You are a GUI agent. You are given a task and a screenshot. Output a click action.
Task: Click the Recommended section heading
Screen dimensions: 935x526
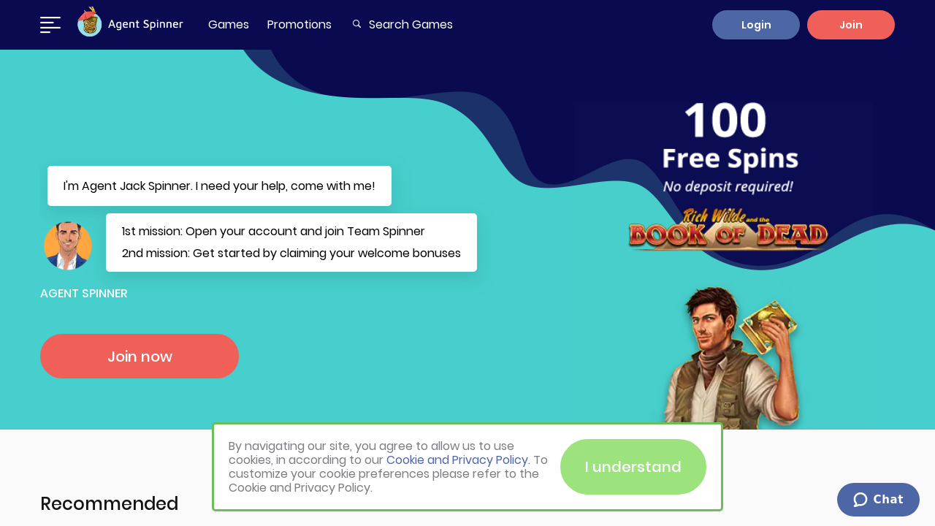pyautogui.click(x=110, y=503)
